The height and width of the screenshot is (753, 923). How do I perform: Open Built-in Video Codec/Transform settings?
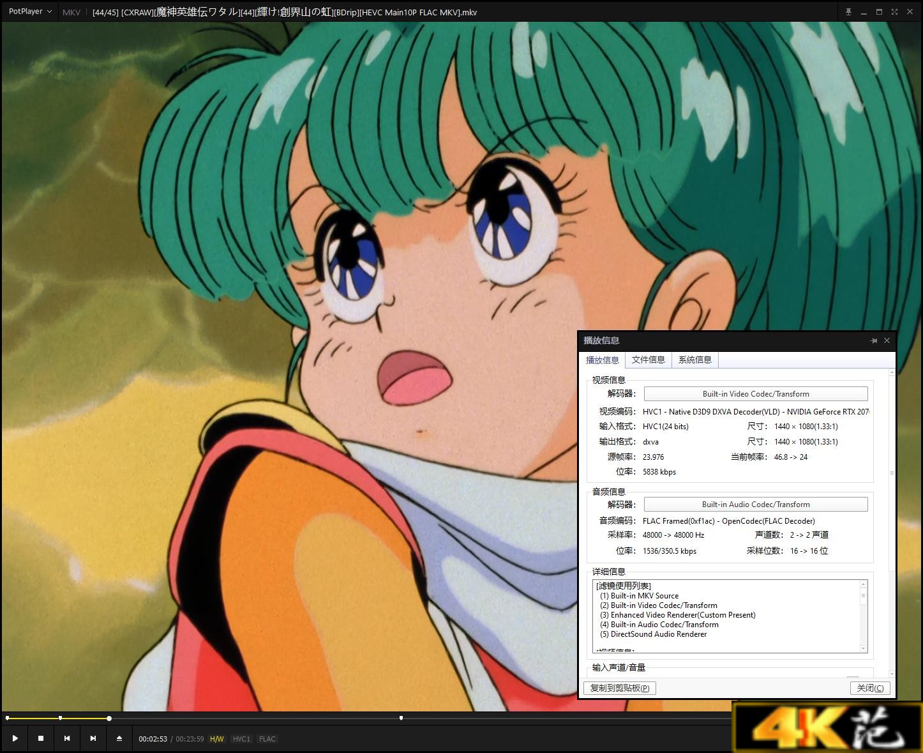click(x=756, y=394)
